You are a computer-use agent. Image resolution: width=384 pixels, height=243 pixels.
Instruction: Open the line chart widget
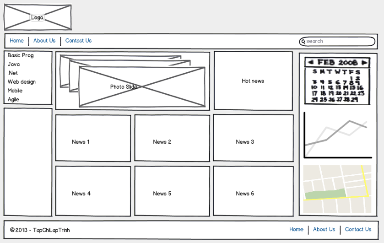(x=337, y=135)
